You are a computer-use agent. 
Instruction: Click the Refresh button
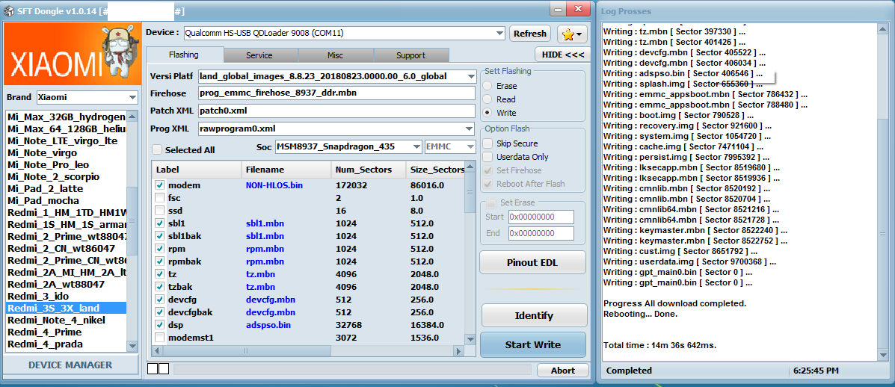coord(529,34)
